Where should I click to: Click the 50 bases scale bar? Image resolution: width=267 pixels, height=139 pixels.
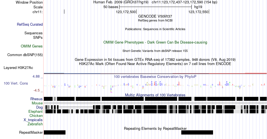click(155, 7)
